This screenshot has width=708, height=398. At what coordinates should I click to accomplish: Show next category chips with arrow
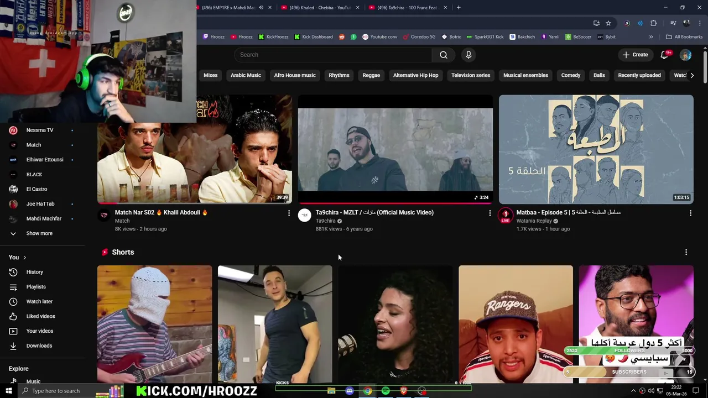tap(692, 75)
